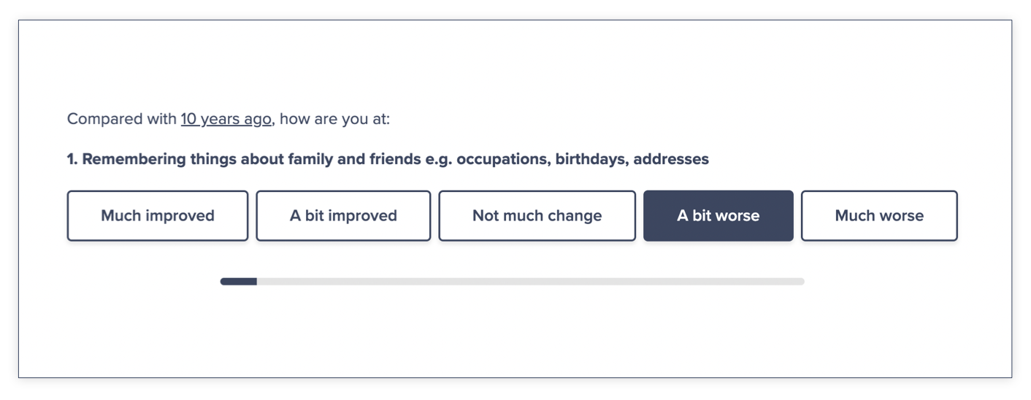Image resolution: width=1031 pixels, height=400 pixels.
Task: Pick the "Not much change" response
Action: click(x=537, y=216)
